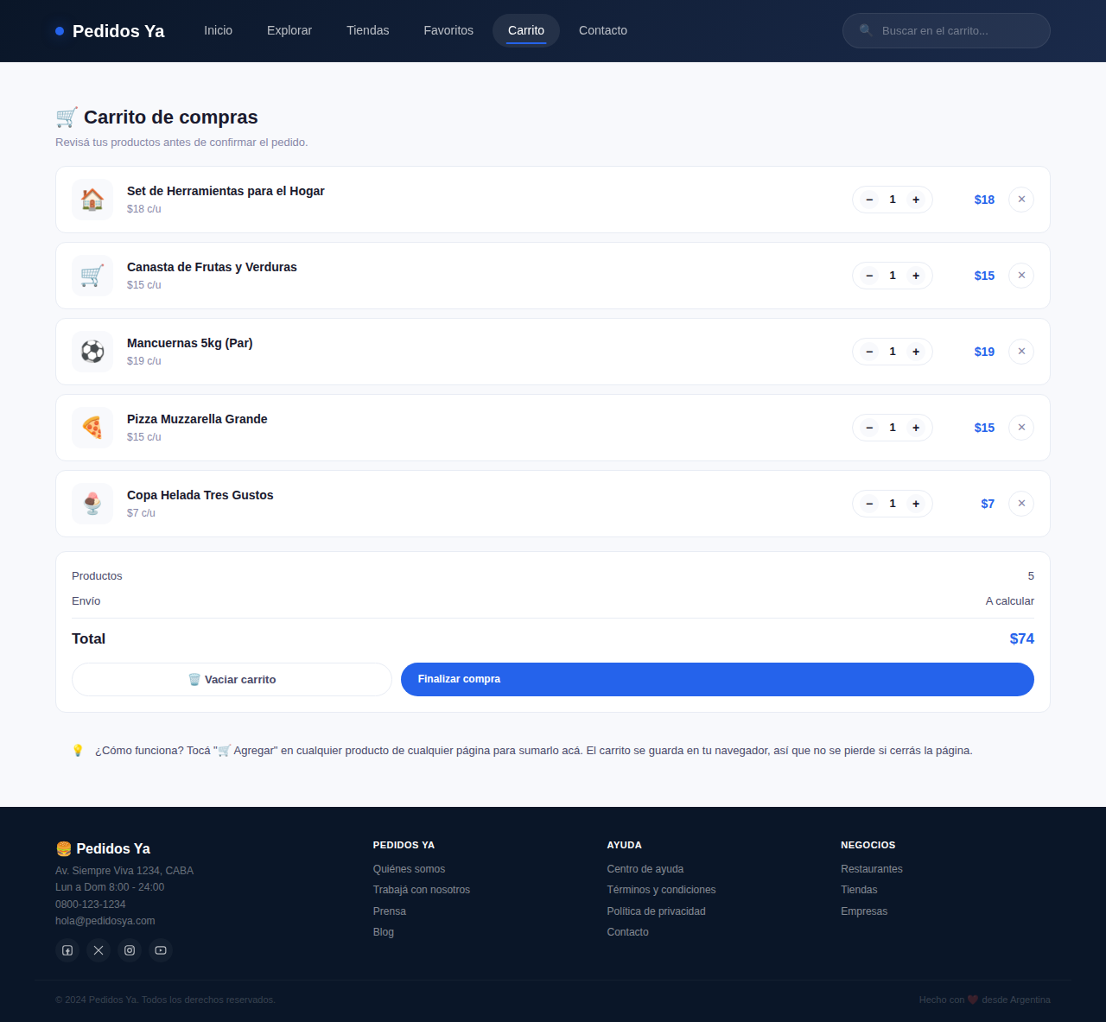Click the hola@pedidosya.com email address

(105, 921)
